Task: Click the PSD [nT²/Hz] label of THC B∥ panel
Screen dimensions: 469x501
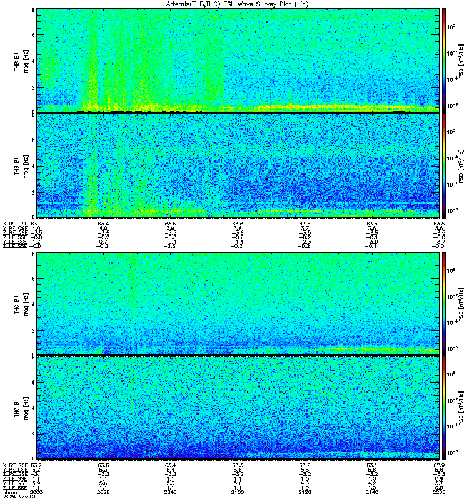Action: (461, 408)
